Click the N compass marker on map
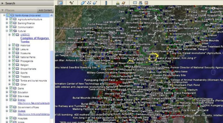223x123 pixels. pos(213,8)
